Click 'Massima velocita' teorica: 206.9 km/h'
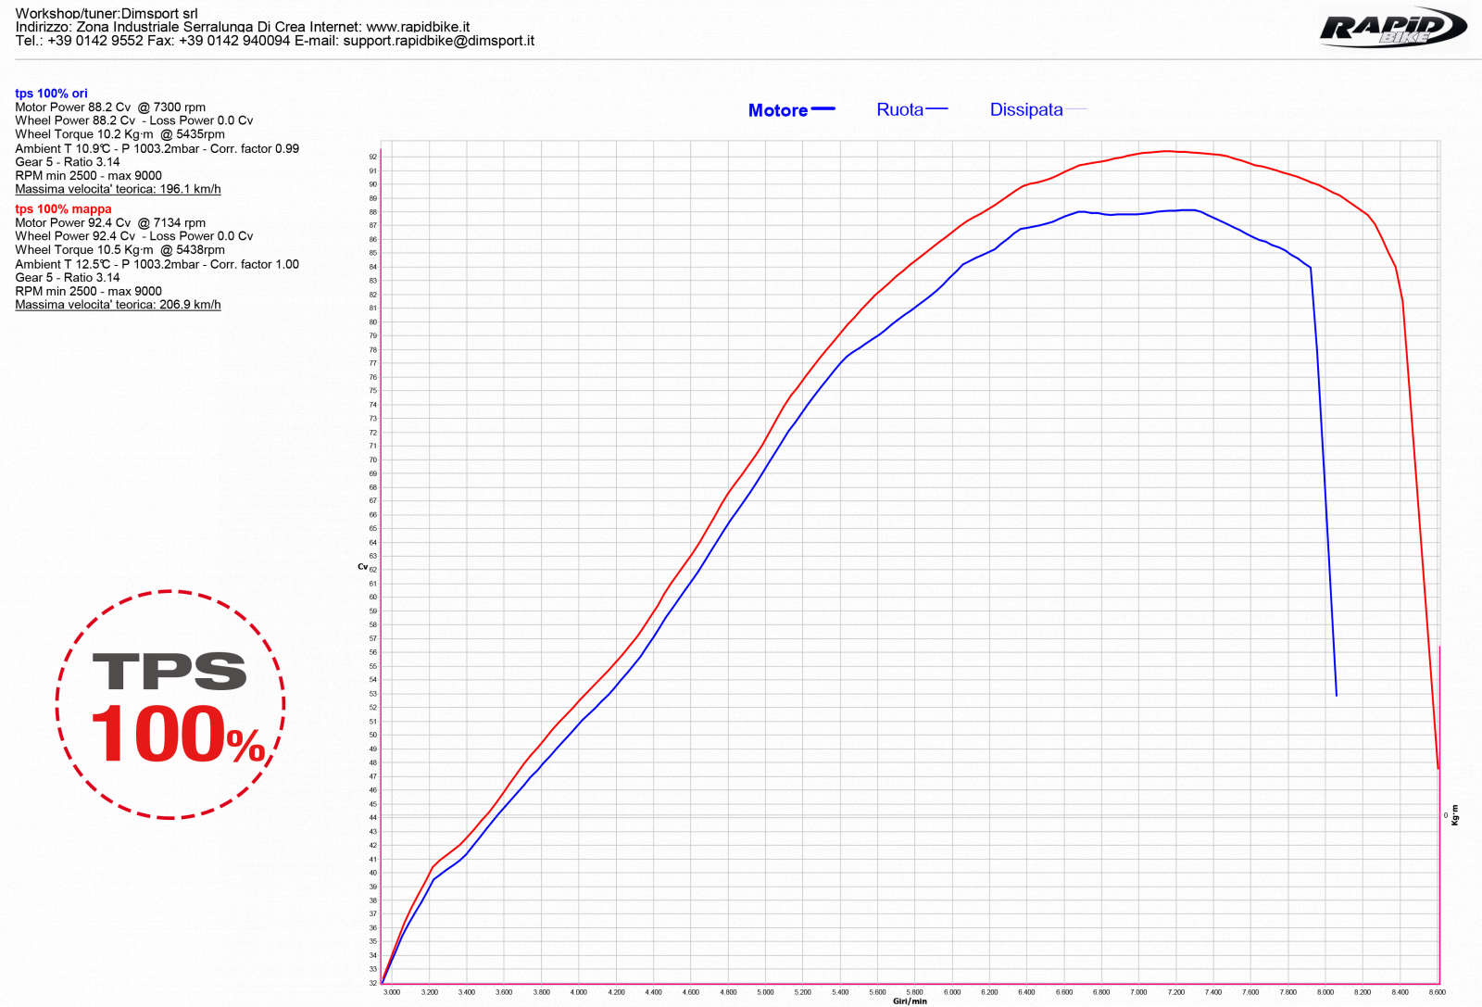The width and height of the screenshot is (1482, 1007). pos(118,305)
